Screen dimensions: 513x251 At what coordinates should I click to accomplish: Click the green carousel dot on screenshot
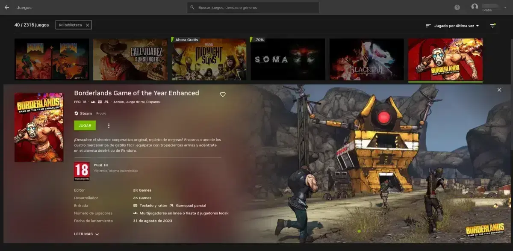click(x=359, y=231)
